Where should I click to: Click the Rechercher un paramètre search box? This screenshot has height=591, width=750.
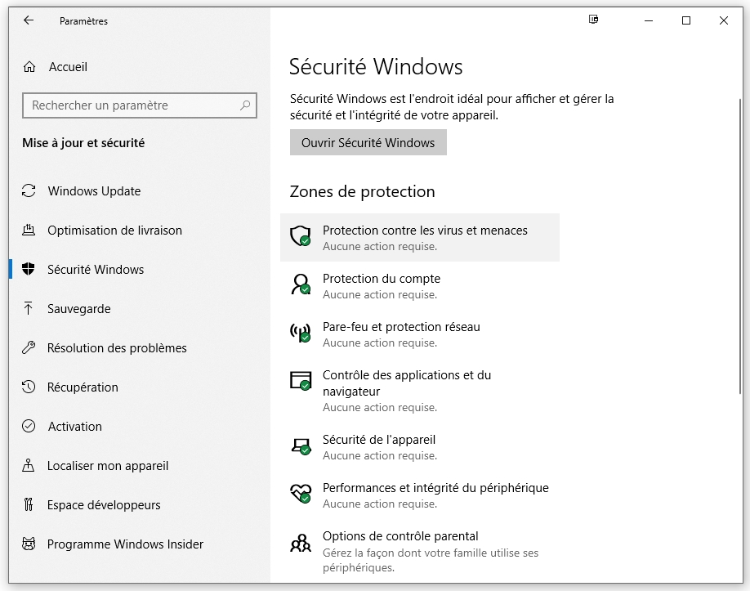click(x=139, y=105)
